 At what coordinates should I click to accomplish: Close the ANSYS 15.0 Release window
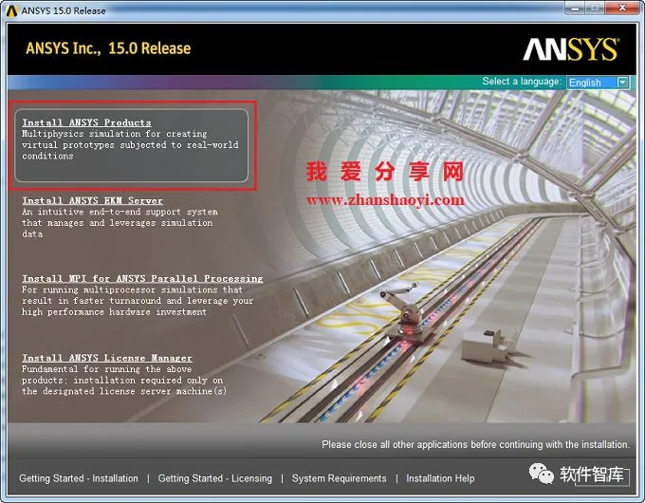tap(623, 8)
